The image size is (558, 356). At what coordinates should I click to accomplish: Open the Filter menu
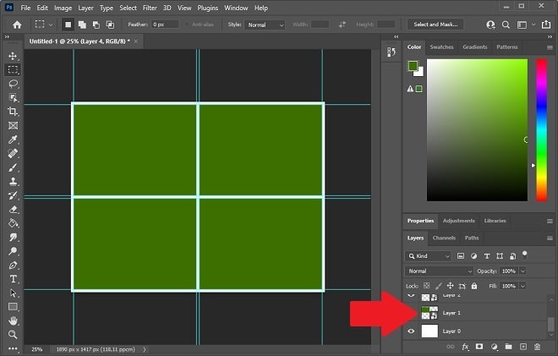click(150, 8)
